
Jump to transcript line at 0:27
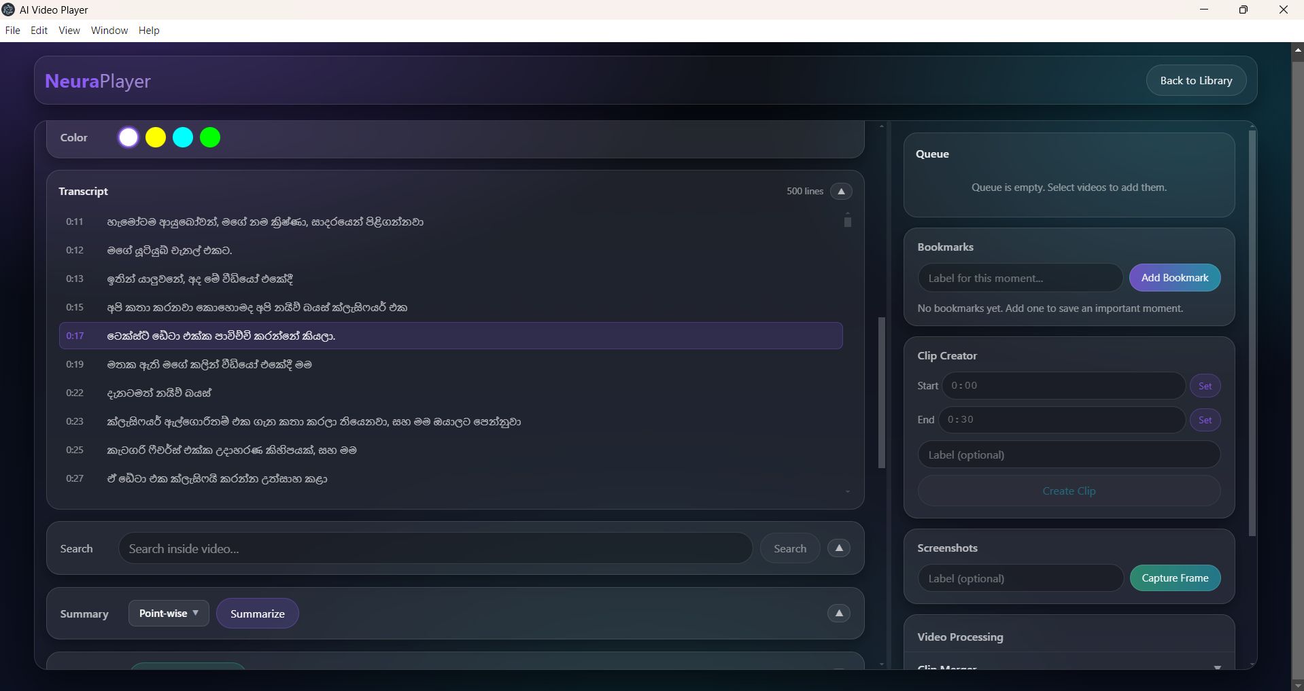[x=451, y=479]
